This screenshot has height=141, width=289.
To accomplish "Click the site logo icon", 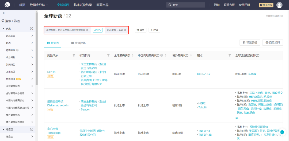I will [7, 5].
